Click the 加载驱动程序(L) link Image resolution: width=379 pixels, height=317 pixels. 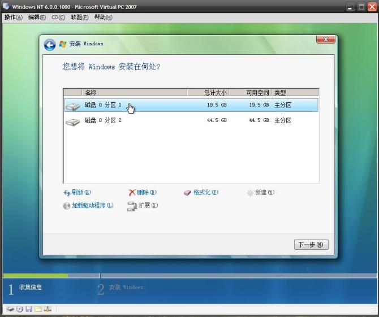click(x=93, y=206)
